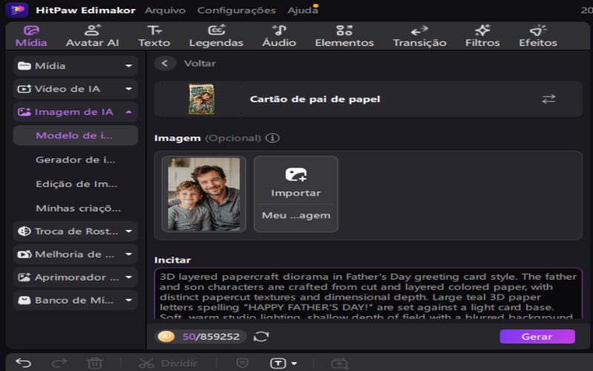Expand the Melhoria de ... section
593x371 pixels.
tap(76, 255)
